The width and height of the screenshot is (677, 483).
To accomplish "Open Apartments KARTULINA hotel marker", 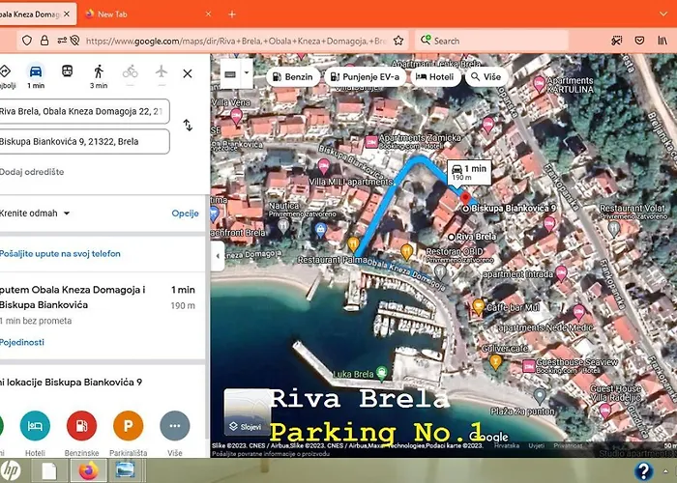I will click(539, 83).
